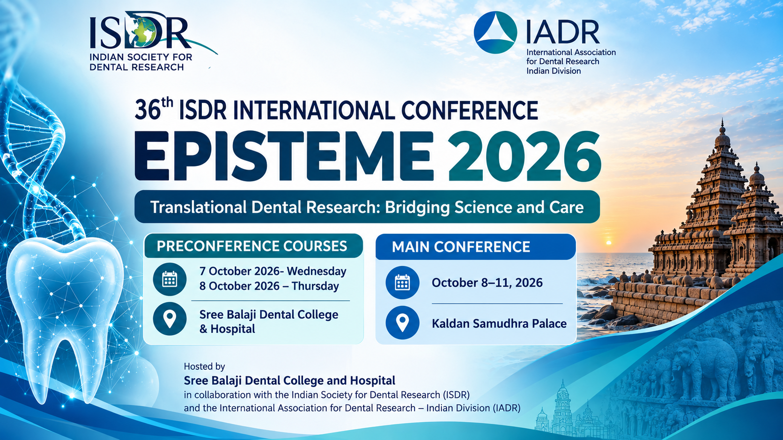Click the "October 8–11, 2026" date
The image size is (783, 440).
point(487,282)
